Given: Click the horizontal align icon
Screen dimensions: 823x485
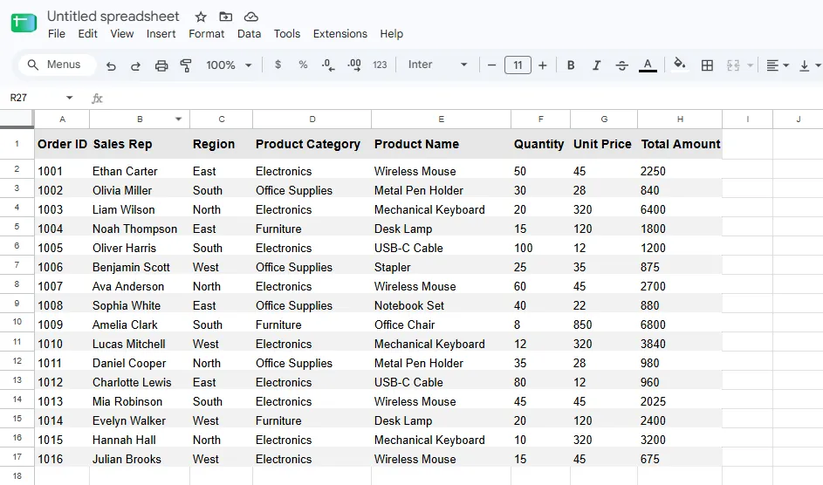Looking at the screenshot, I should [772, 65].
